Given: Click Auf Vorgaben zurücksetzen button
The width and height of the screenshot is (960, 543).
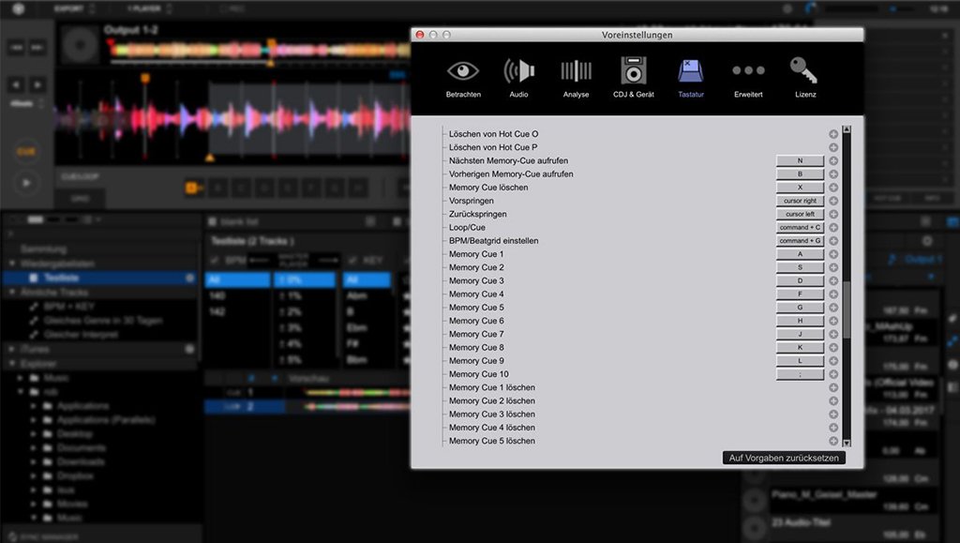Looking at the screenshot, I should pyautogui.click(x=785, y=458).
